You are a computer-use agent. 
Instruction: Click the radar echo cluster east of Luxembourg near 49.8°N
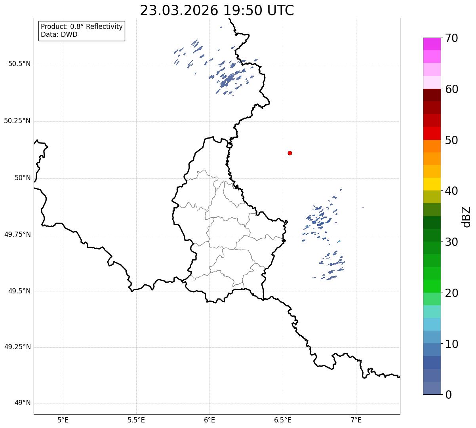click(x=320, y=220)
